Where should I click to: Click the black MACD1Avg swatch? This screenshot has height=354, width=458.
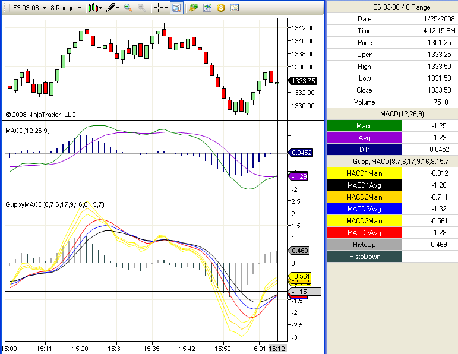click(x=365, y=185)
